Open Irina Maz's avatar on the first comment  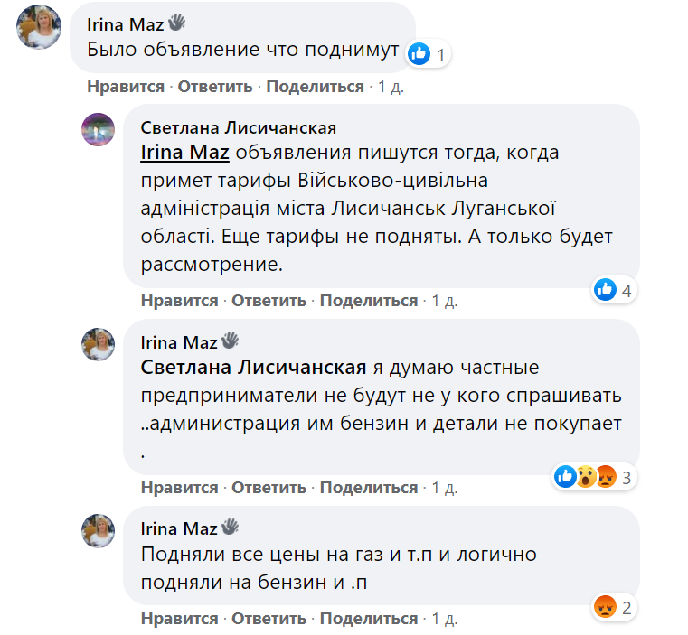click(39, 27)
